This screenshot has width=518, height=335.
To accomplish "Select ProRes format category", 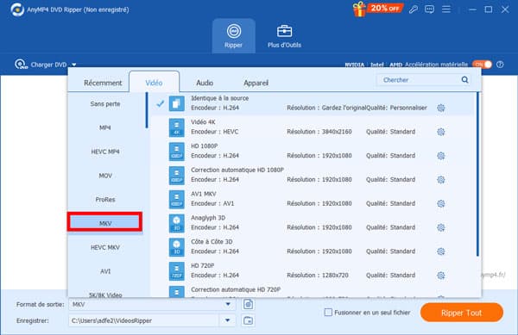I will [105, 200].
